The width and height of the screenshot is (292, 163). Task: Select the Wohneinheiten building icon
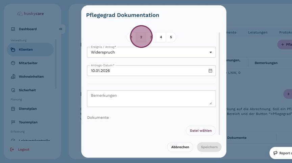13,76
